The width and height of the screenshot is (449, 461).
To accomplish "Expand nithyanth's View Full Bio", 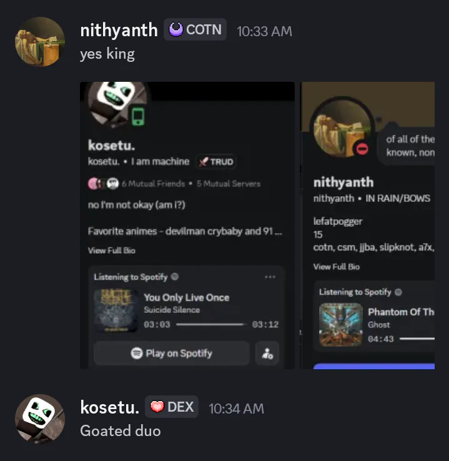I will click(337, 267).
